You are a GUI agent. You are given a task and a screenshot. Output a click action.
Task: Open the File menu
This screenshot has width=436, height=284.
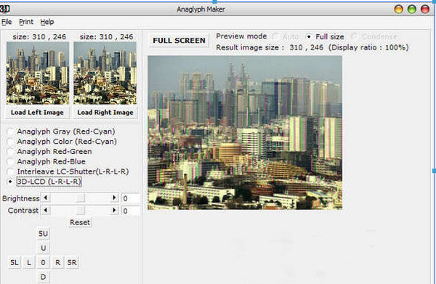7,22
